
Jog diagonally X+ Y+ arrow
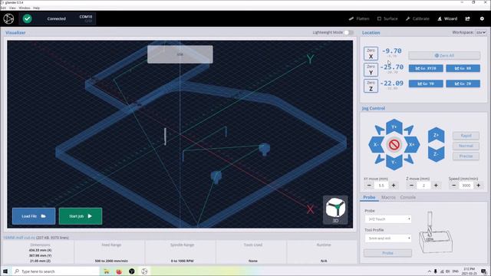coord(409,130)
